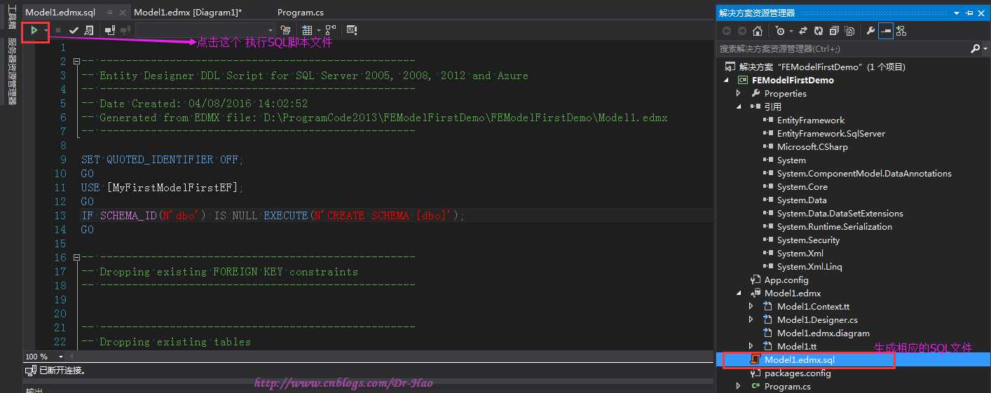
Task: Collapse the Model1.edmx node
Action: [x=739, y=293]
